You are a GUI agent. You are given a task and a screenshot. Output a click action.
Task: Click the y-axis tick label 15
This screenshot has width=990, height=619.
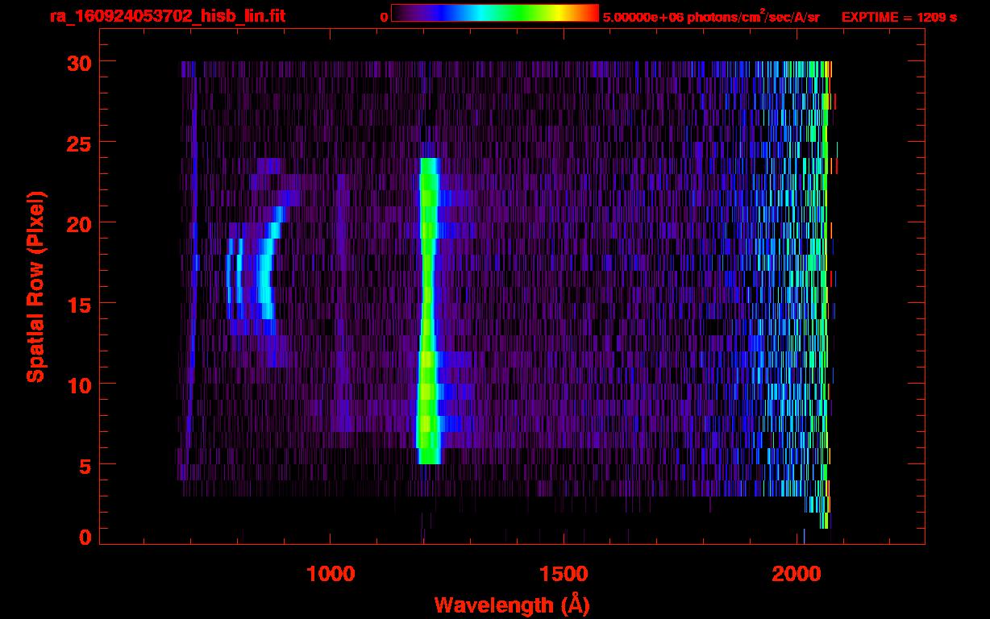(79, 304)
